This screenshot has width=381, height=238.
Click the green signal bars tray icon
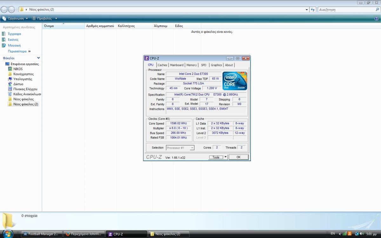tap(344, 234)
